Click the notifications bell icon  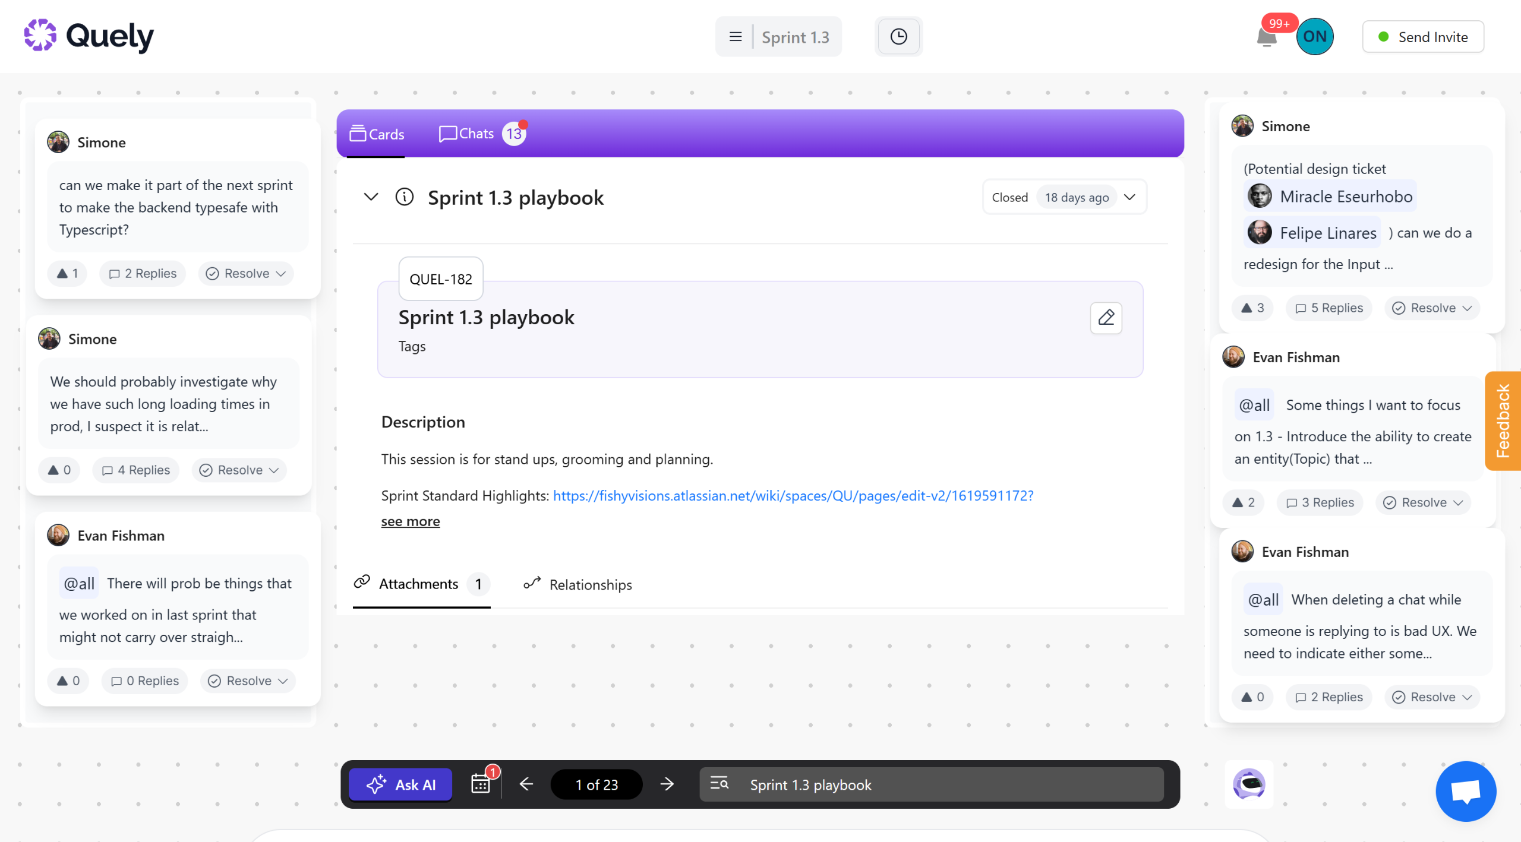1266,38
